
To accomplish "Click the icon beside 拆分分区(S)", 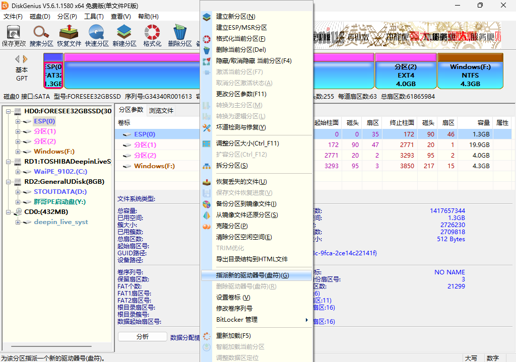I will pyautogui.click(x=207, y=166).
